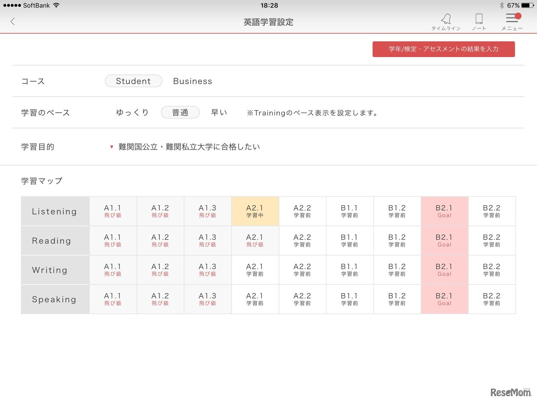This screenshot has width=537, height=402.
Task: Click the red triangle beside 難関国公立・難関私立大学に合格したい
Action: (111, 147)
